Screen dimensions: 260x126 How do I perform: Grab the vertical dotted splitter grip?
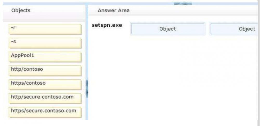[x=87, y=88]
